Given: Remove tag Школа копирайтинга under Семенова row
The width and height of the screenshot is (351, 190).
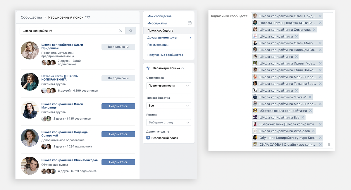Looking at the screenshot, I should (296, 36).
